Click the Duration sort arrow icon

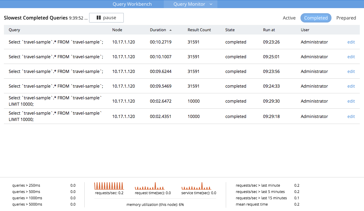[170, 30]
